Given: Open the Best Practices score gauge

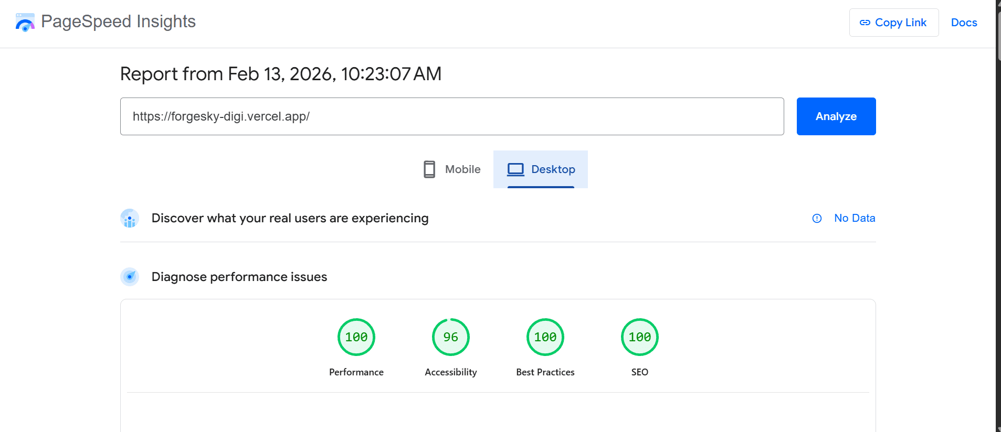Looking at the screenshot, I should click(545, 337).
